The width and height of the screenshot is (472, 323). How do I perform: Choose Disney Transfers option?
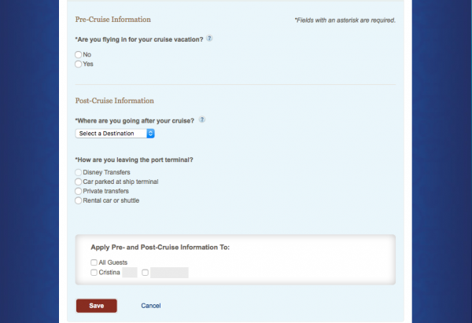[x=78, y=172]
